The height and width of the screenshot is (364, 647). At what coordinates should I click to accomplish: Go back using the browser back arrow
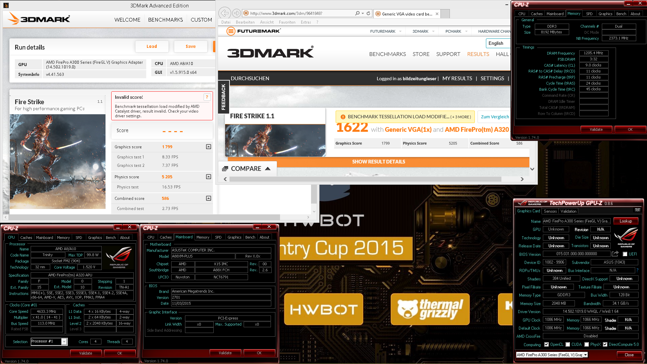225,13
